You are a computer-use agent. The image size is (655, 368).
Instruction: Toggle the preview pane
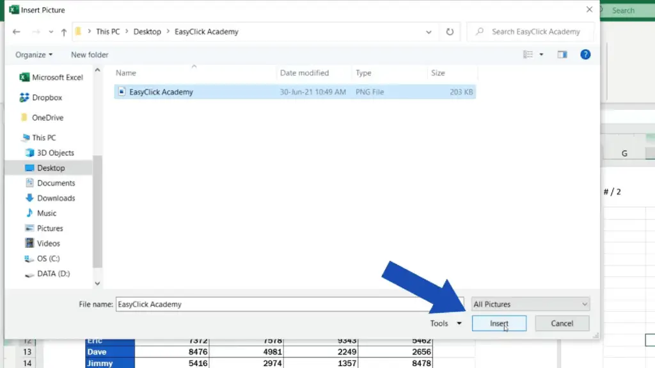click(562, 55)
